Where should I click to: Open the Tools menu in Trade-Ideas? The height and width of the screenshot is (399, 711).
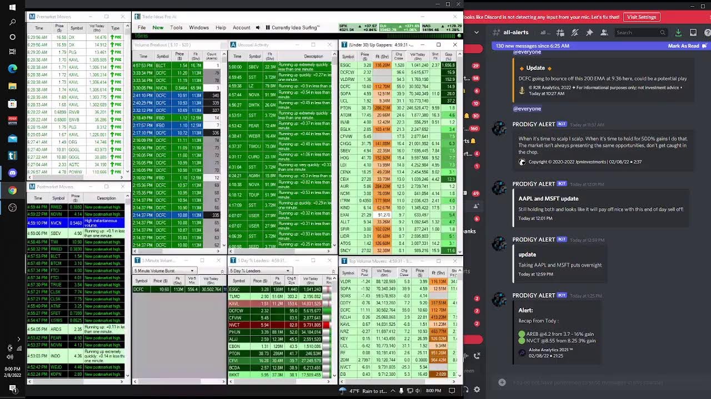tap(176, 28)
